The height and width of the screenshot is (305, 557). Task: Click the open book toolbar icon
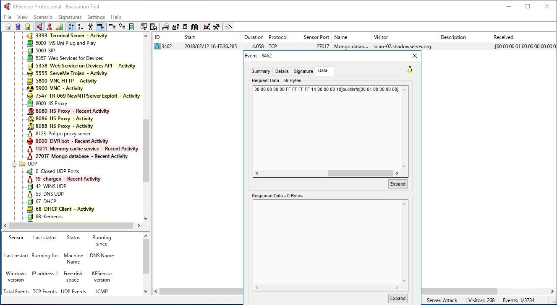point(194,27)
